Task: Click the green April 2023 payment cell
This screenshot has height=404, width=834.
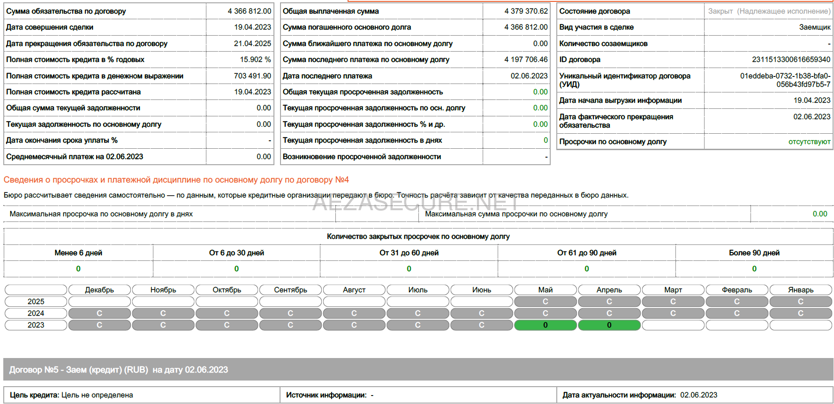Action: coord(609,325)
